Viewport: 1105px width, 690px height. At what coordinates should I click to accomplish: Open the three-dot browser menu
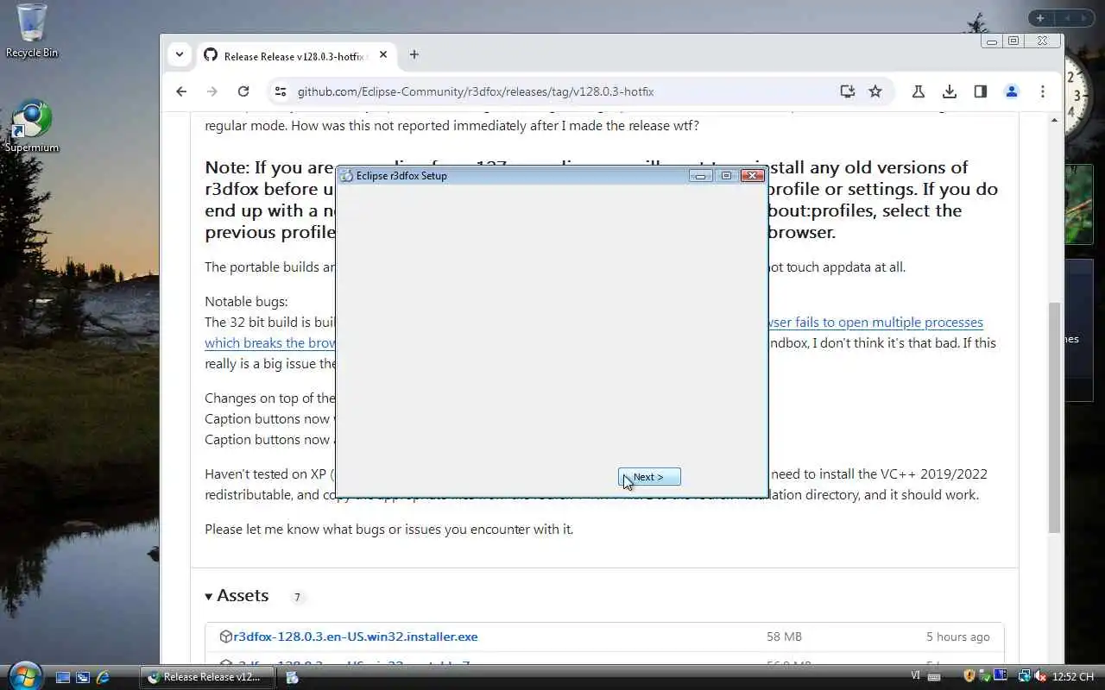[1043, 91]
